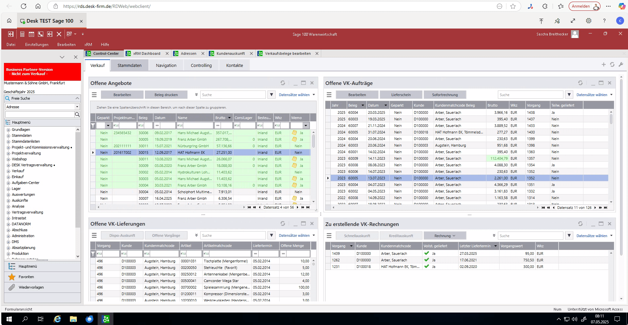Open the xRM menu
Screen dimensions: 628x325
(x=88, y=45)
